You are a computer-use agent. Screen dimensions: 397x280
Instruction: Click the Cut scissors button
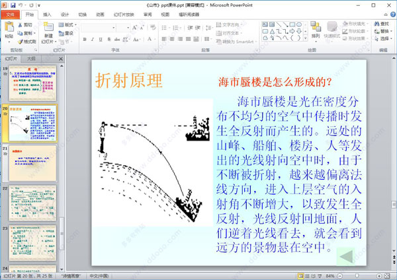(25, 25)
